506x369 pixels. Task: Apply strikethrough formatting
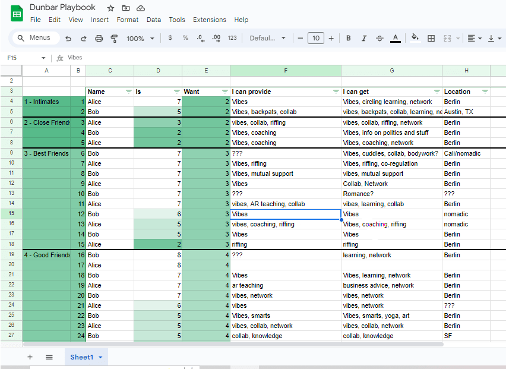click(x=380, y=39)
